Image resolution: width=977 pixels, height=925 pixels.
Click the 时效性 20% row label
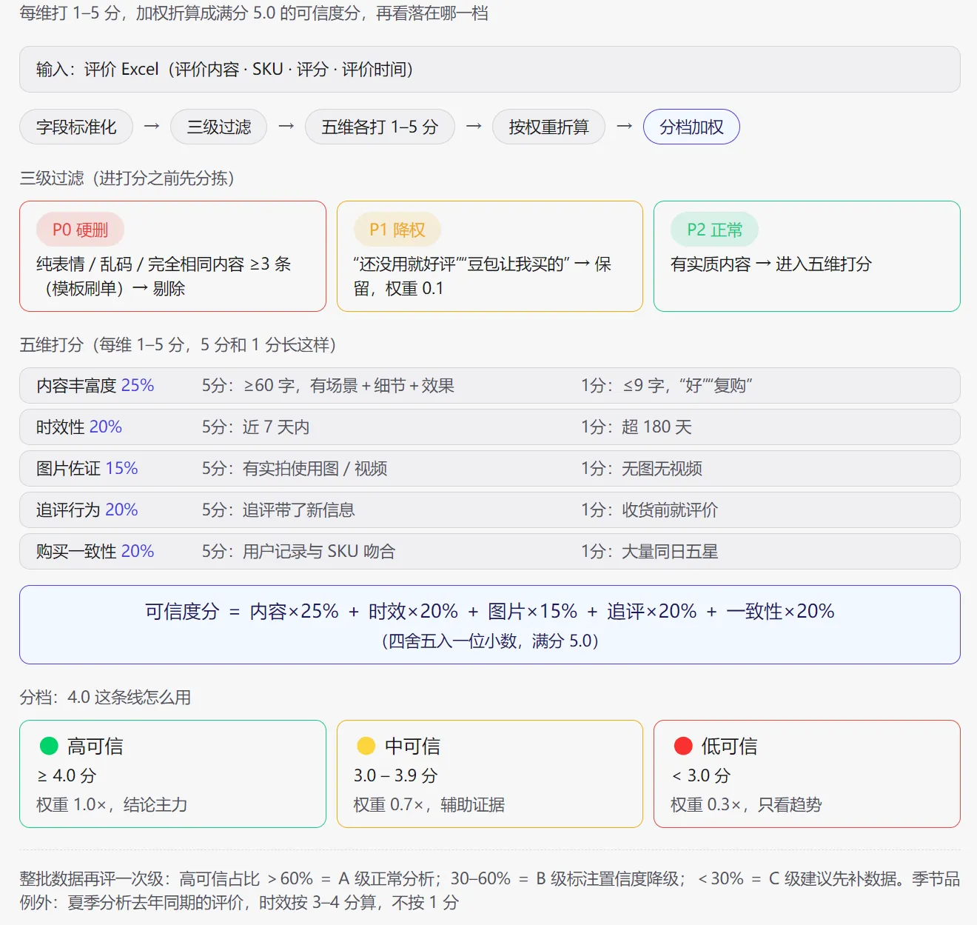click(79, 427)
